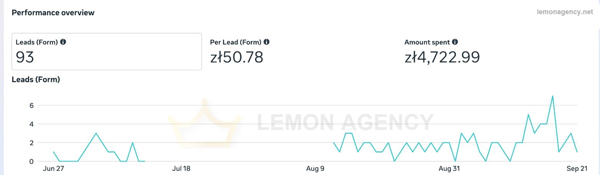Image resolution: width=600 pixels, height=175 pixels.
Task: Click the info icon beside Leads (Form)
Action: coord(63,42)
